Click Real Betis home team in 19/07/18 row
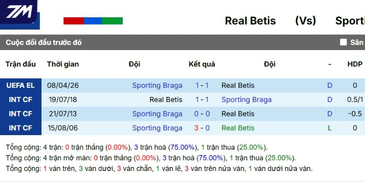Viewport: 365px width, 182px height. pyautogui.click(x=166, y=100)
